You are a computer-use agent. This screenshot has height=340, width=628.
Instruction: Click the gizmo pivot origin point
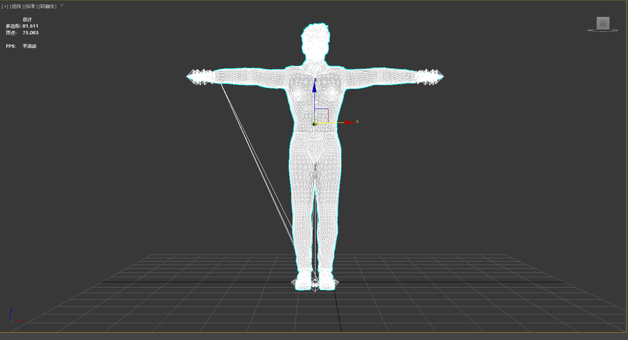pyautogui.click(x=314, y=124)
